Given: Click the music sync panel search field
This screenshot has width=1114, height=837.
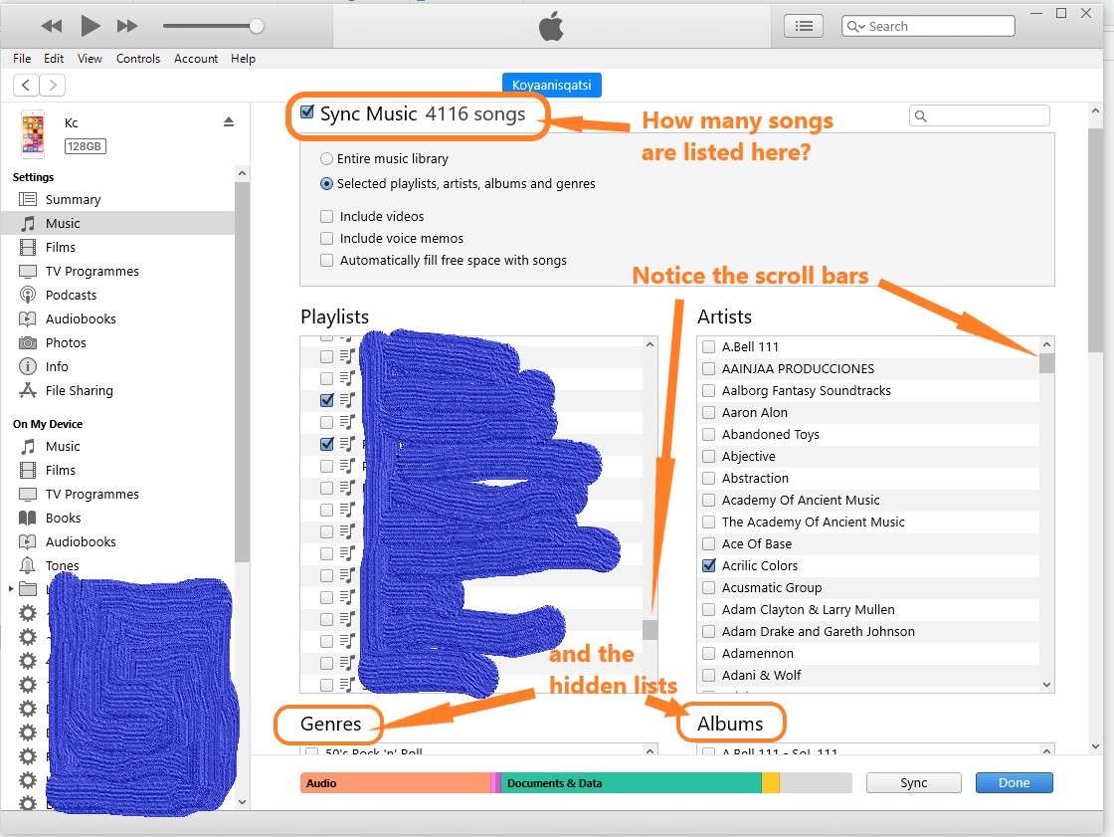Looking at the screenshot, I should (979, 115).
